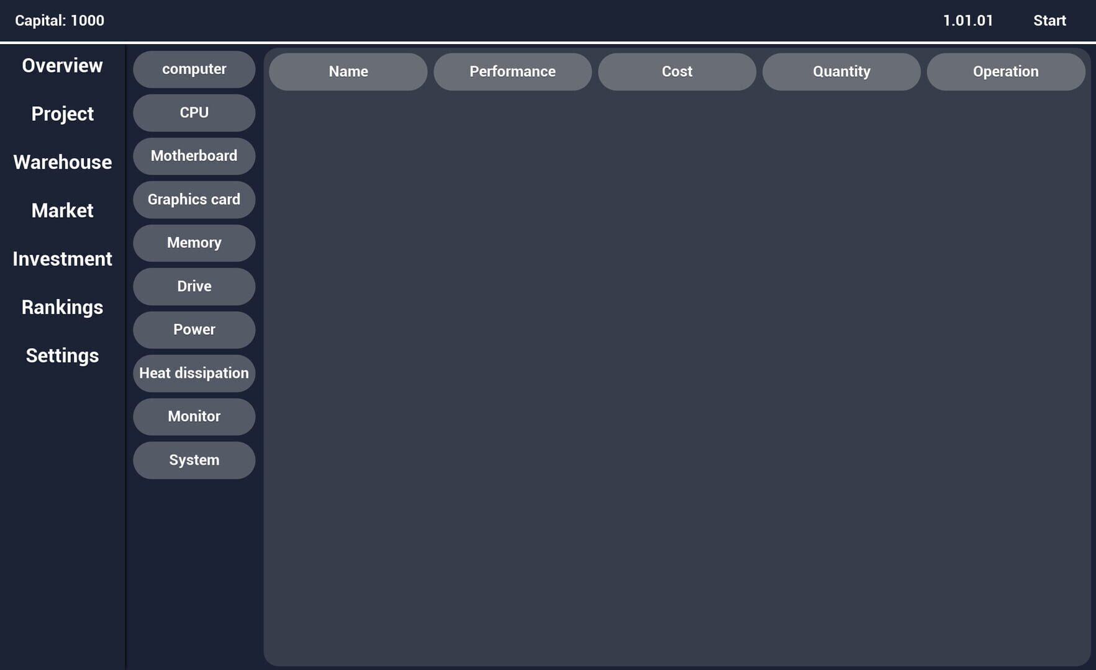Open the Settings page
This screenshot has width=1096, height=670.
click(x=62, y=355)
